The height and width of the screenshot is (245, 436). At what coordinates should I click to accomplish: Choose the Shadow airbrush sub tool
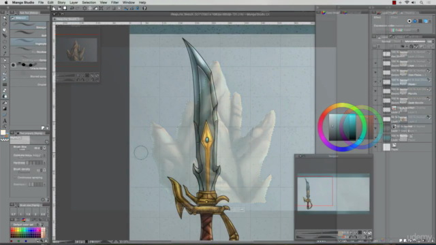click(29, 50)
